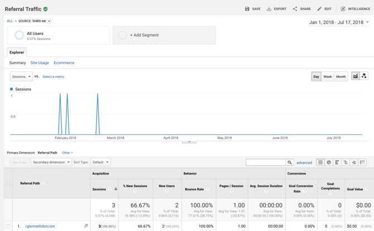Screen dimensions: 374x231
Task: Toggle the select-all rows checkbox
Action: coord(8,183)
